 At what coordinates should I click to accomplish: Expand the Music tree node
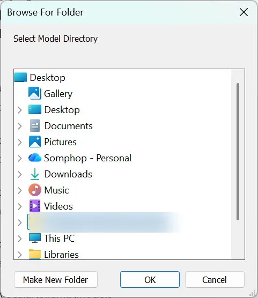20,190
